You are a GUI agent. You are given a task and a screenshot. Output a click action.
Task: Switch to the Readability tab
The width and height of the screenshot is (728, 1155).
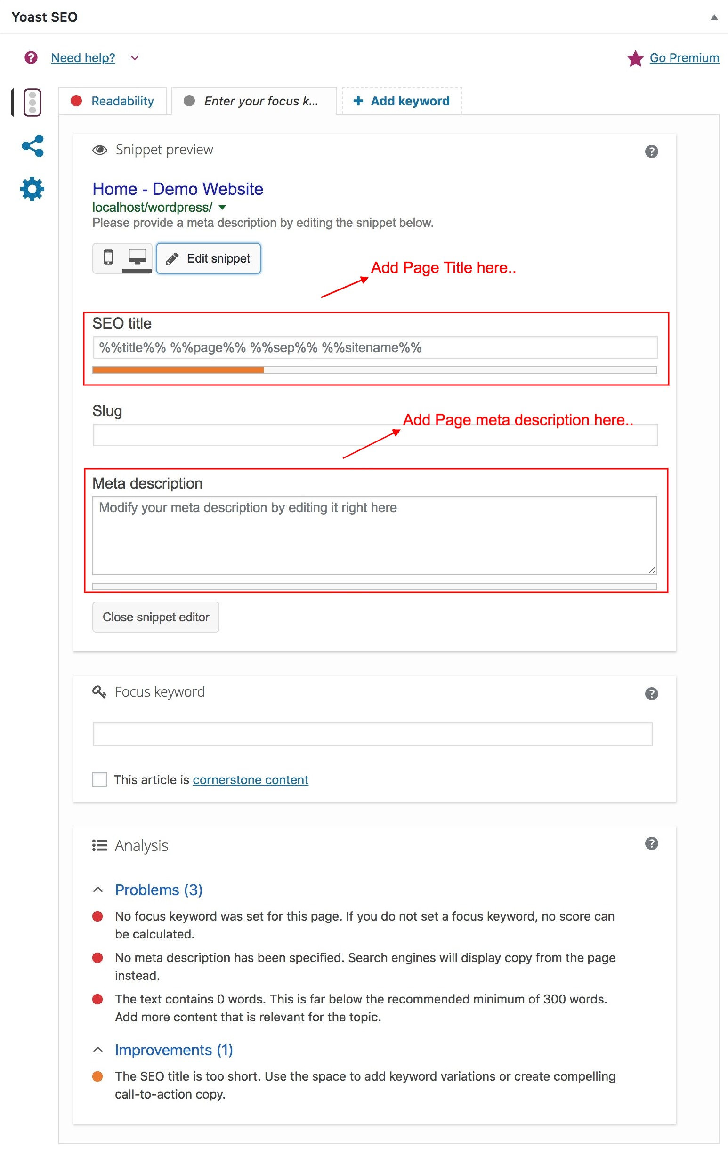click(x=113, y=101)
